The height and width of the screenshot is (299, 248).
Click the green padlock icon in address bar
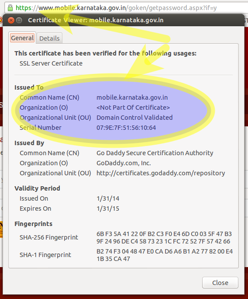[x=10, y=8]
